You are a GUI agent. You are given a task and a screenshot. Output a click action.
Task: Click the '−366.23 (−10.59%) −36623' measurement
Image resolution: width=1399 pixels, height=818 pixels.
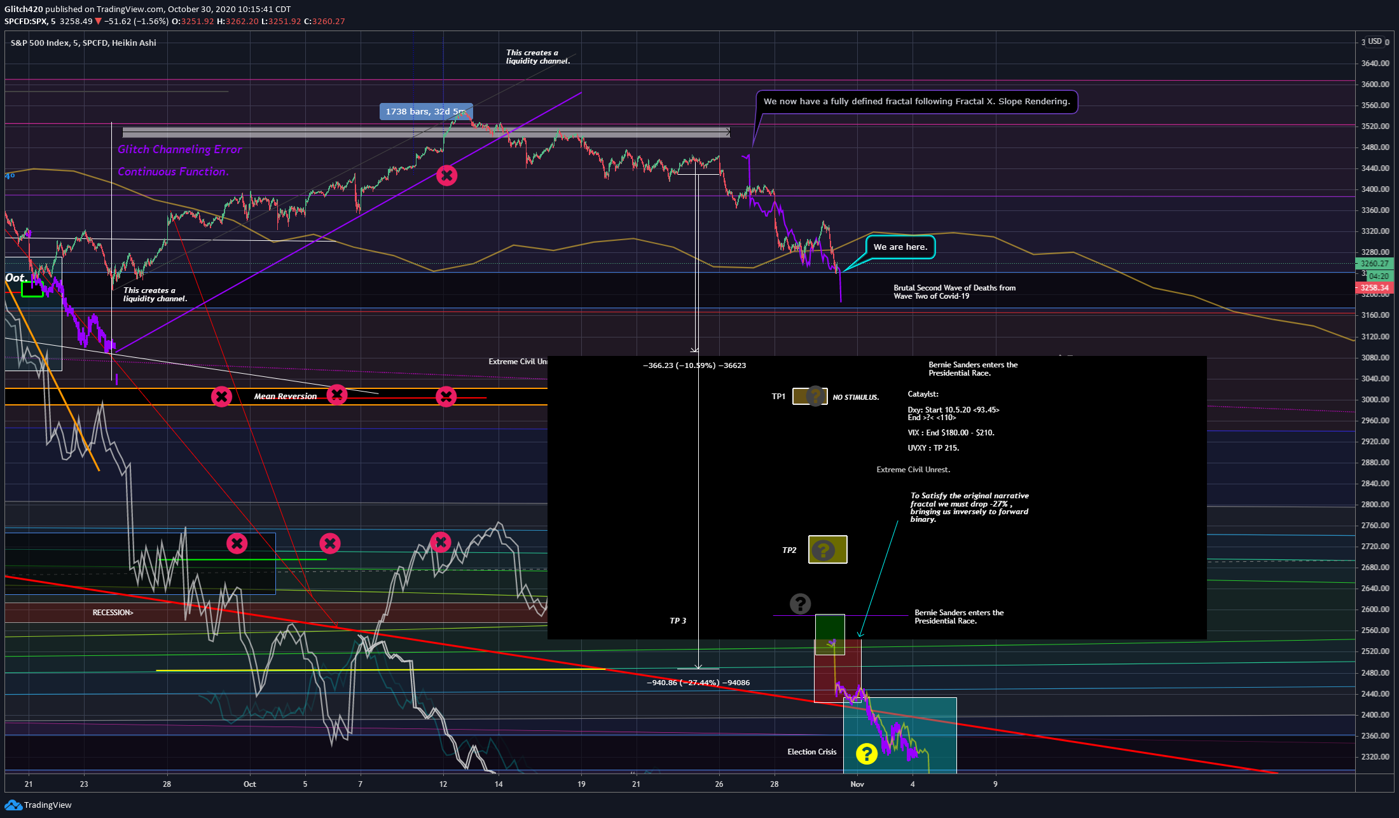coord(694,365)
